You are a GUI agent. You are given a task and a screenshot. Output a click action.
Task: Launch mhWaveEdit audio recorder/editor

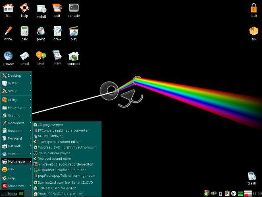click(67, 164)
